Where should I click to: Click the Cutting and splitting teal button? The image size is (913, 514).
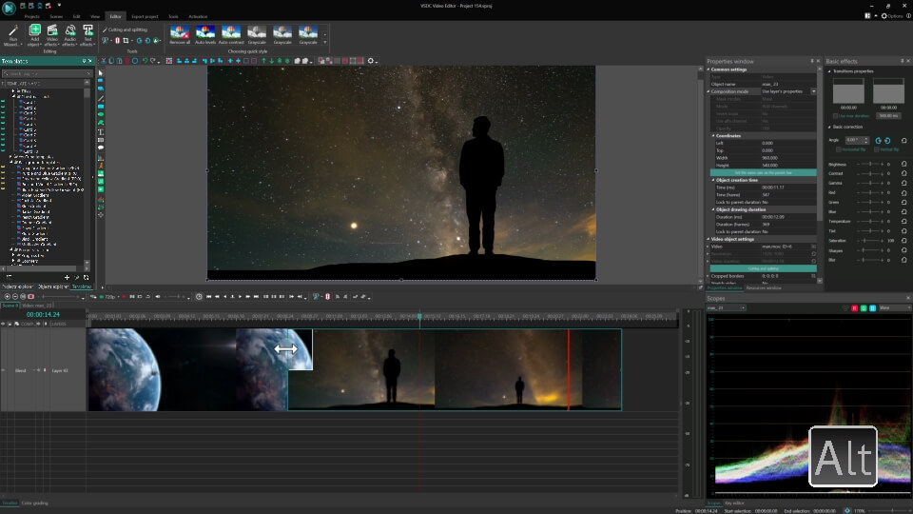763,268
